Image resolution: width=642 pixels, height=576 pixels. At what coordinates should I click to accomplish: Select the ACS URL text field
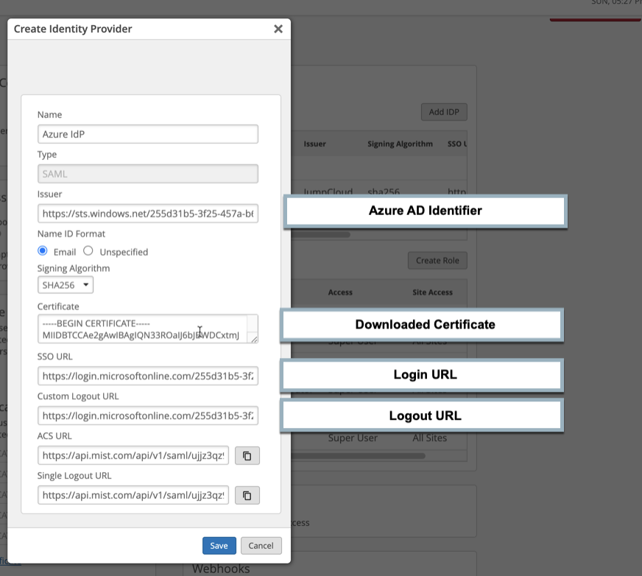coord(133,456)
